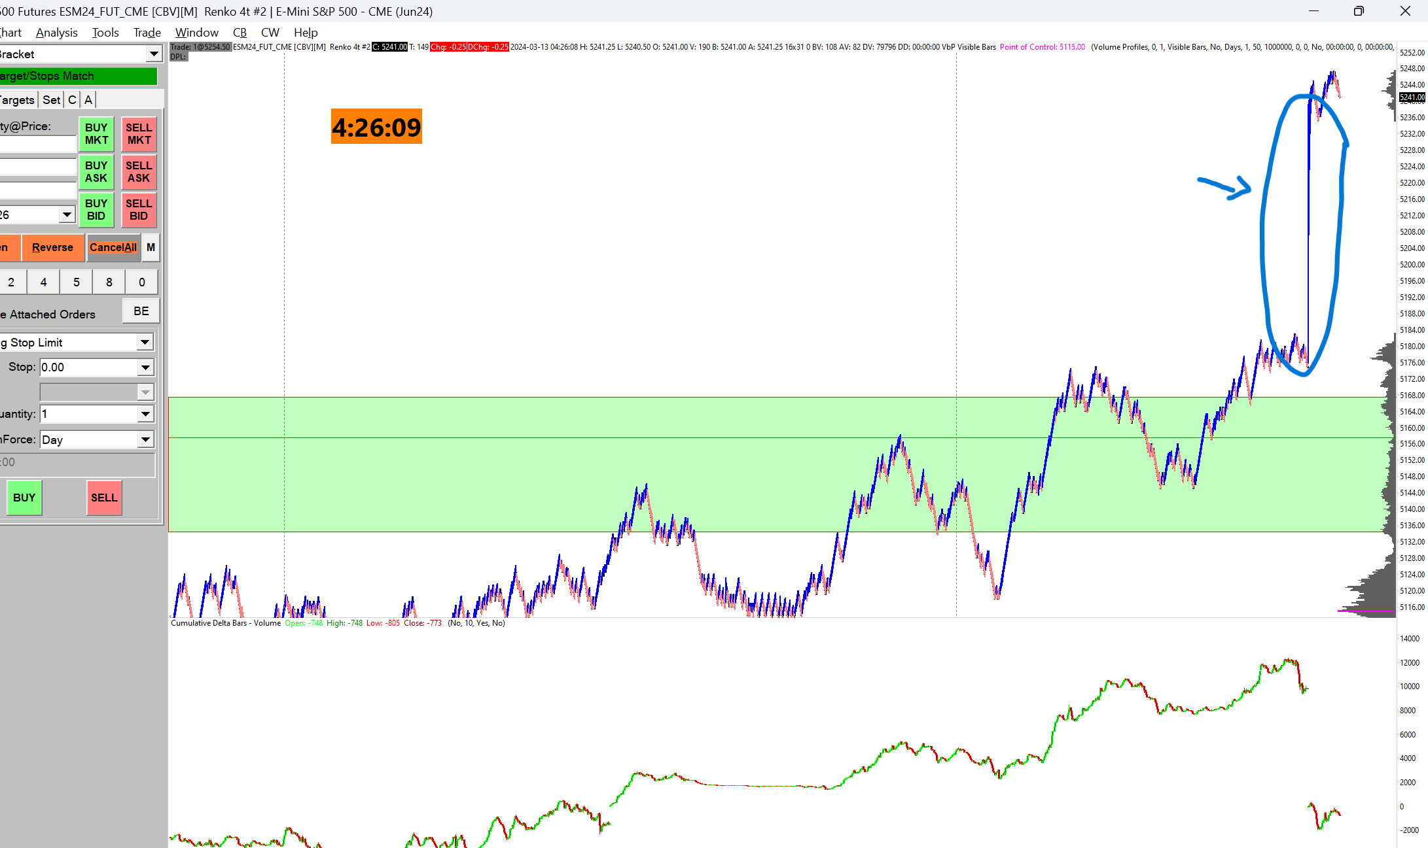Open the Analysis menu

56,32
